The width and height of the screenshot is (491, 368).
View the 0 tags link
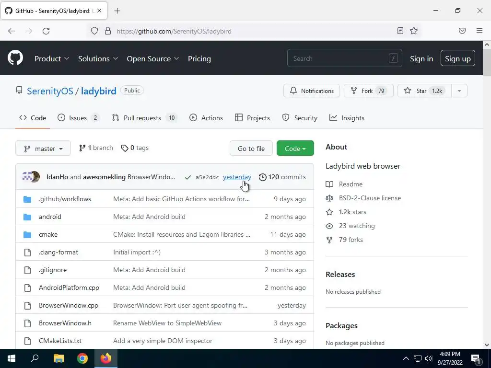click(x=135, y=148)
